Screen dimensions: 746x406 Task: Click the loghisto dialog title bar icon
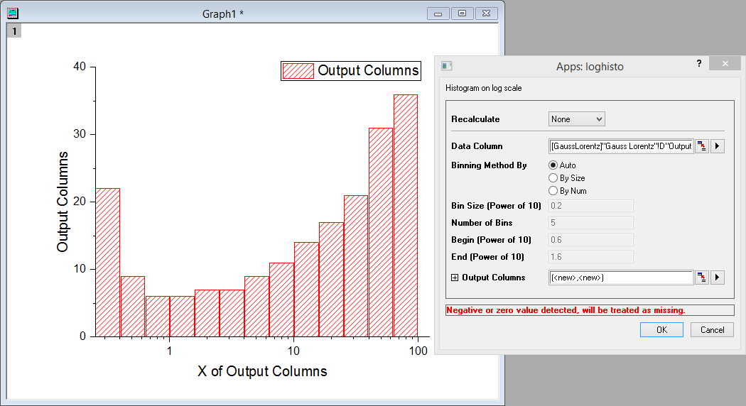click(447, 66)
